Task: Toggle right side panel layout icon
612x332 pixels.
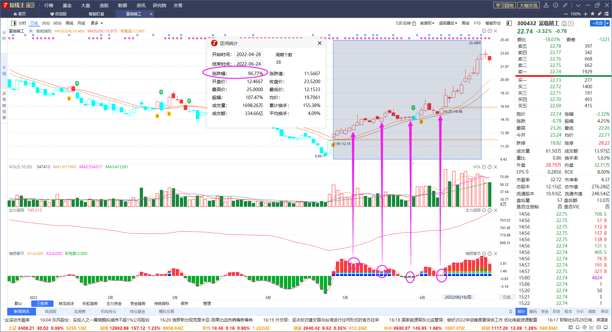Action: click(509, 23)
